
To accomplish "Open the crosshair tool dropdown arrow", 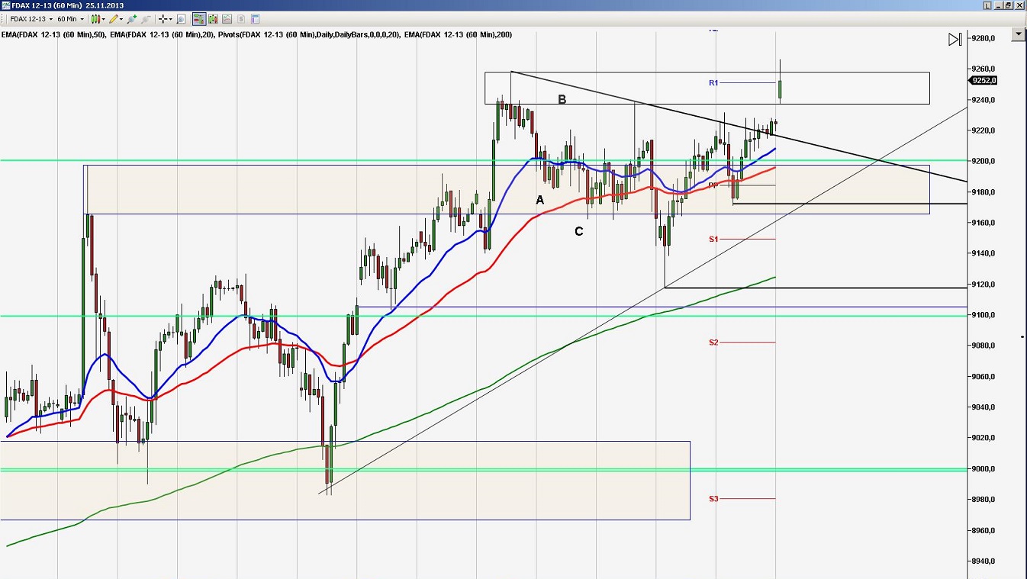I will [169, 18].
